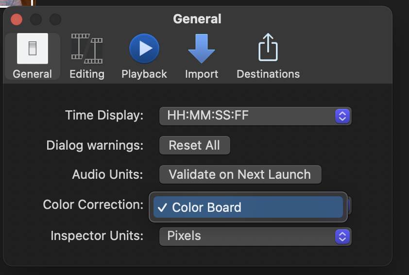Open the Destinations tab label
409x275 pixels.
point(268,74)
